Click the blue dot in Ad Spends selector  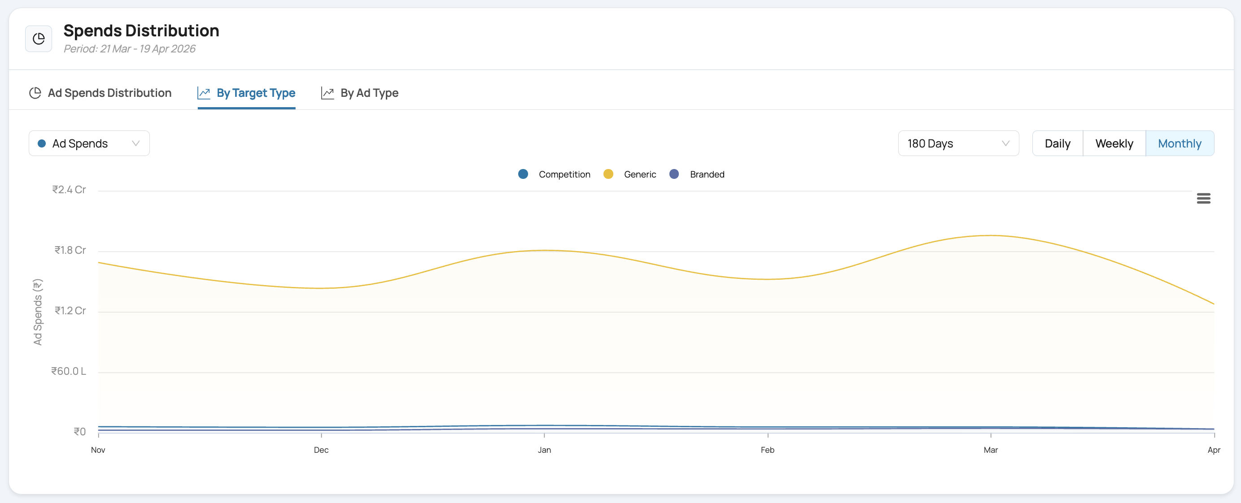tap(42, 143)
